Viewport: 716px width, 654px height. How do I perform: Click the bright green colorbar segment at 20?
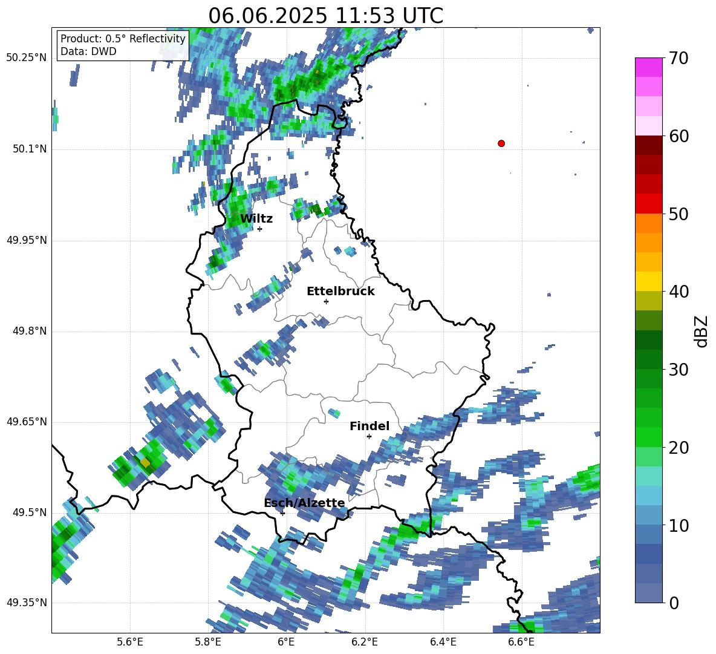tap(648, 437)
